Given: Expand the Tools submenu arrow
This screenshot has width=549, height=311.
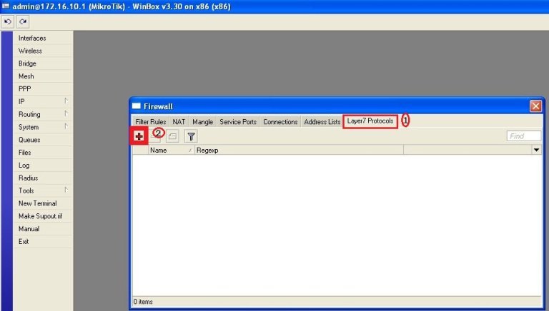Looking at the screenshot, I should (x=66, y=190).
